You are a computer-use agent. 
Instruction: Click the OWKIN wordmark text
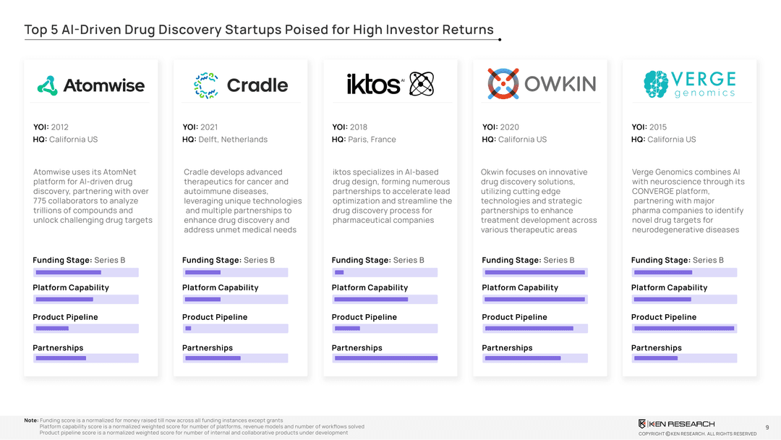[560, 84]
